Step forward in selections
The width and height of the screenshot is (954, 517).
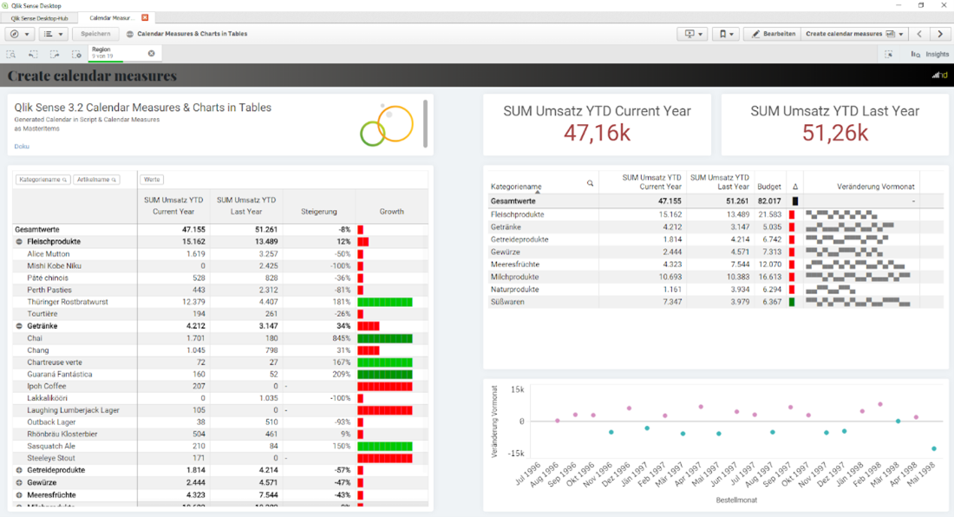[x=55, y=54]
